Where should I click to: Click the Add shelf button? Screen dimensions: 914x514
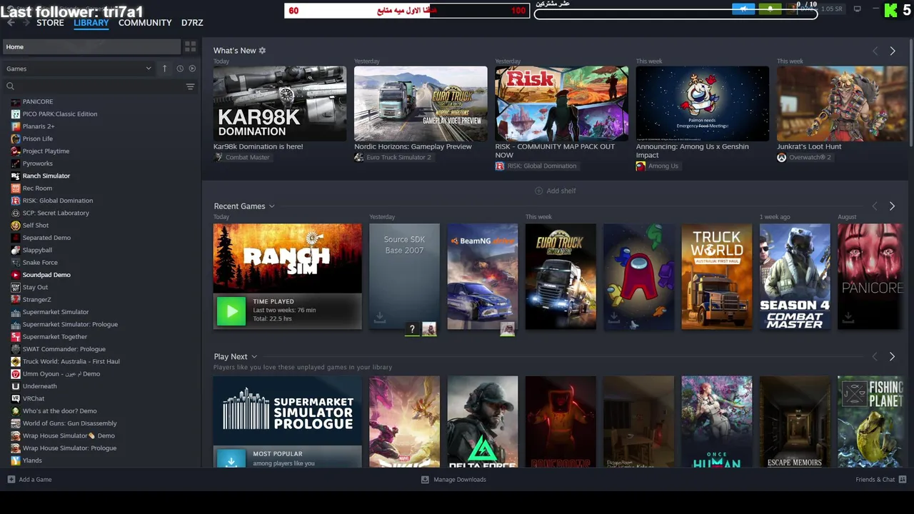coord(555,191)
